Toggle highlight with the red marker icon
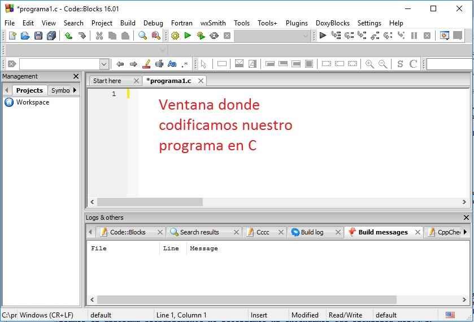 tap(147, 64)
